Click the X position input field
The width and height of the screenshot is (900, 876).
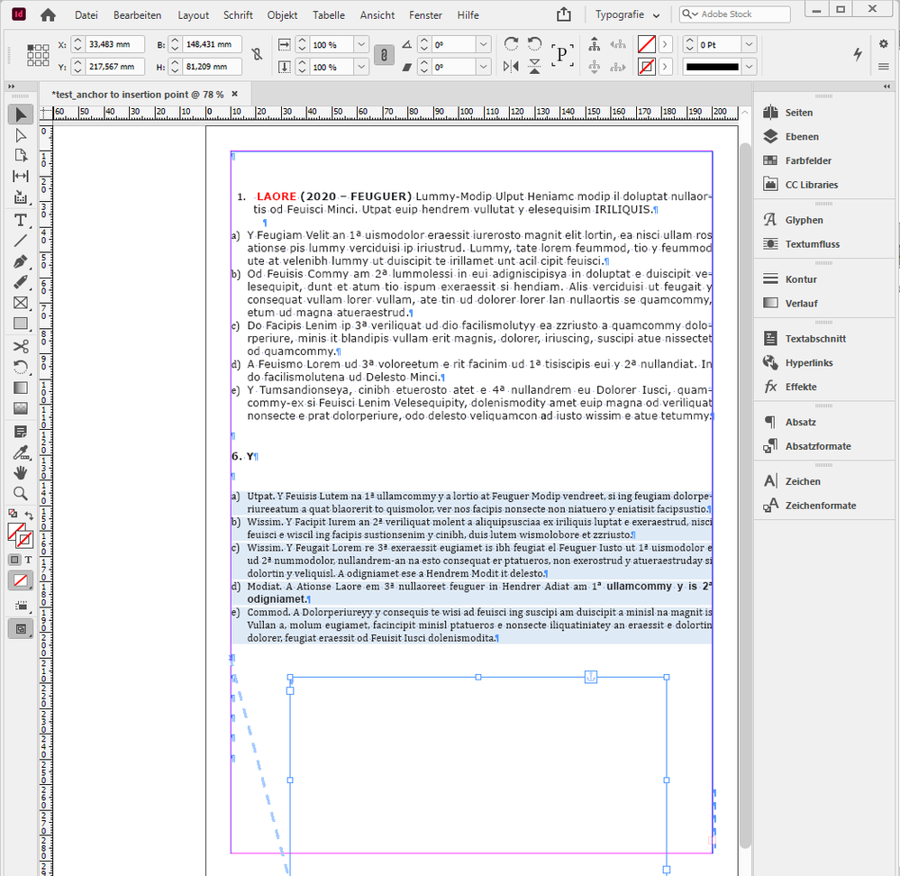click(114, 44)
